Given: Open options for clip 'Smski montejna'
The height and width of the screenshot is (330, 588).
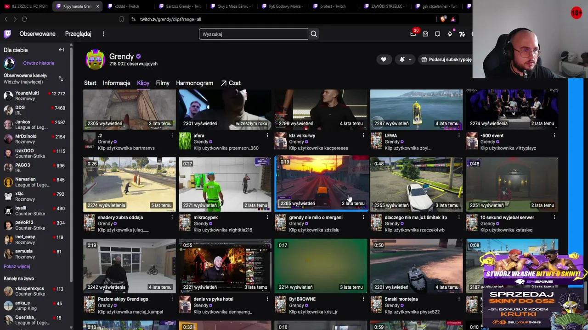Looking at the screenshot, I should [x=459, y=299].
